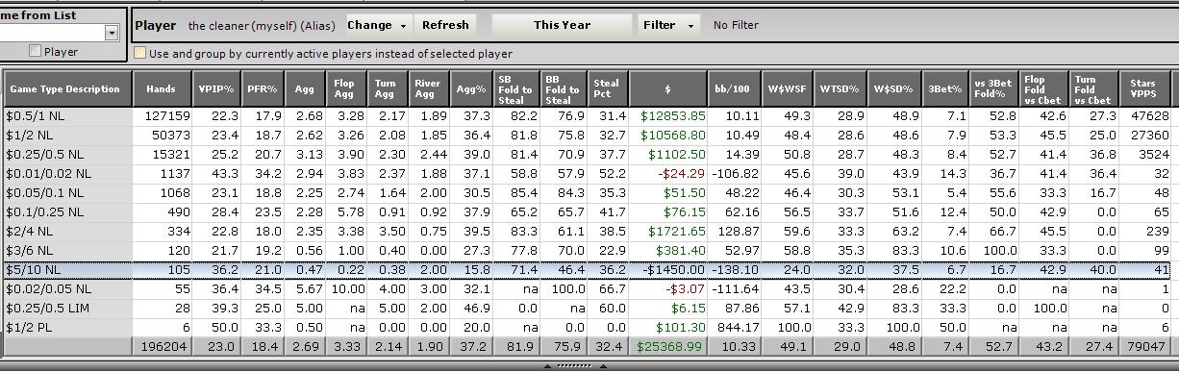This screenshot has height=372, width=1179.
Task: Sort by VPIP% column header
Action: (x=216, y=88)
